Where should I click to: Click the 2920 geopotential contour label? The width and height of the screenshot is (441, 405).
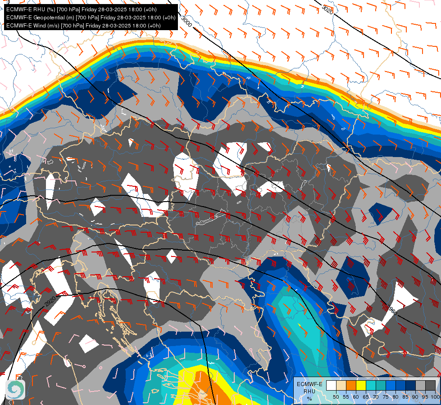point(50,301)
